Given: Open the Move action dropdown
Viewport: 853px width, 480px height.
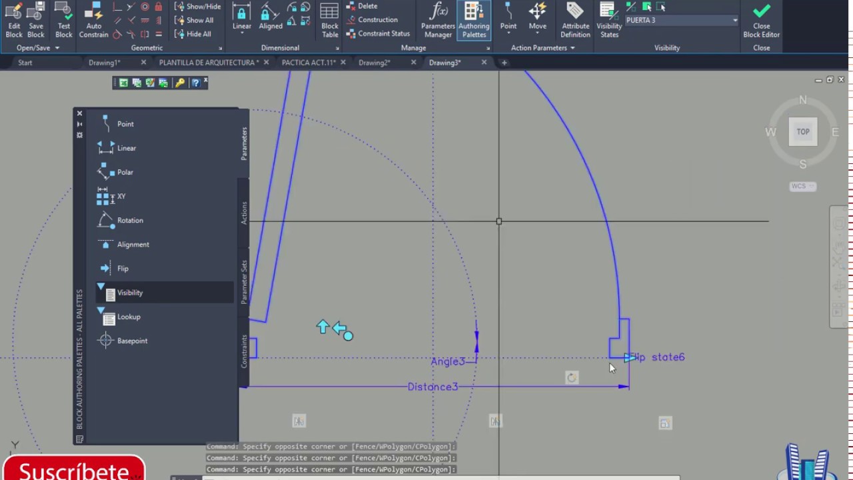Looking at the screenshot, I should coord(538,33).
